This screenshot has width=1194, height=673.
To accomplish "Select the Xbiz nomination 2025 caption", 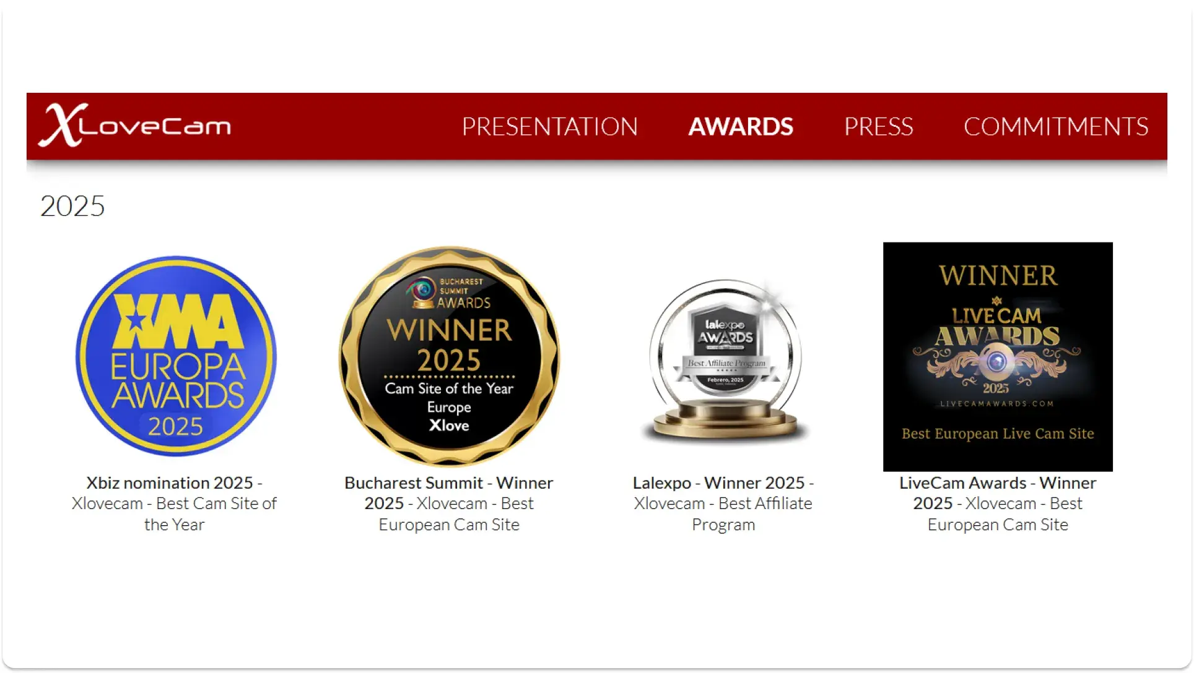I will point(174,504).
